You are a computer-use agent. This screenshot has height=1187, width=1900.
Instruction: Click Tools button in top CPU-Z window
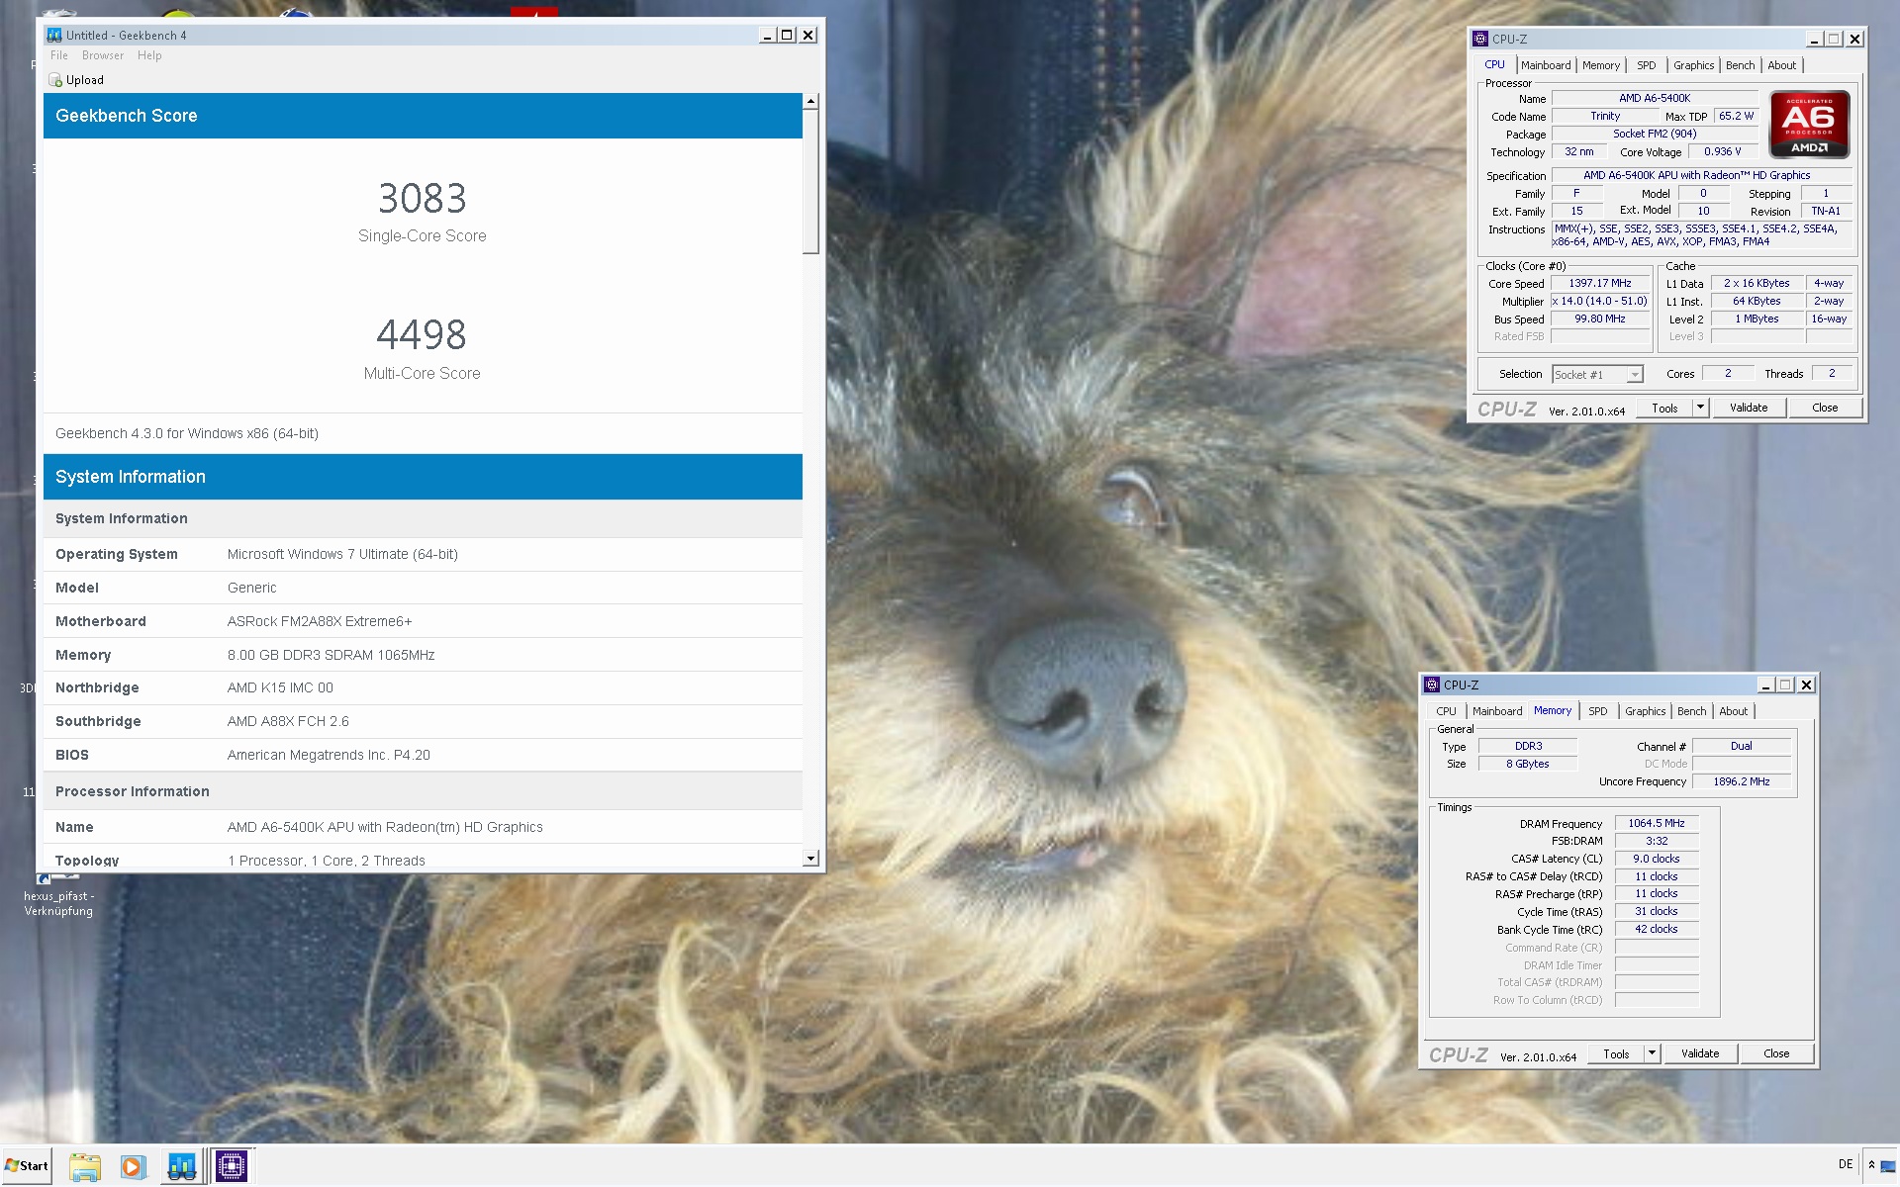pos(1664,408)
